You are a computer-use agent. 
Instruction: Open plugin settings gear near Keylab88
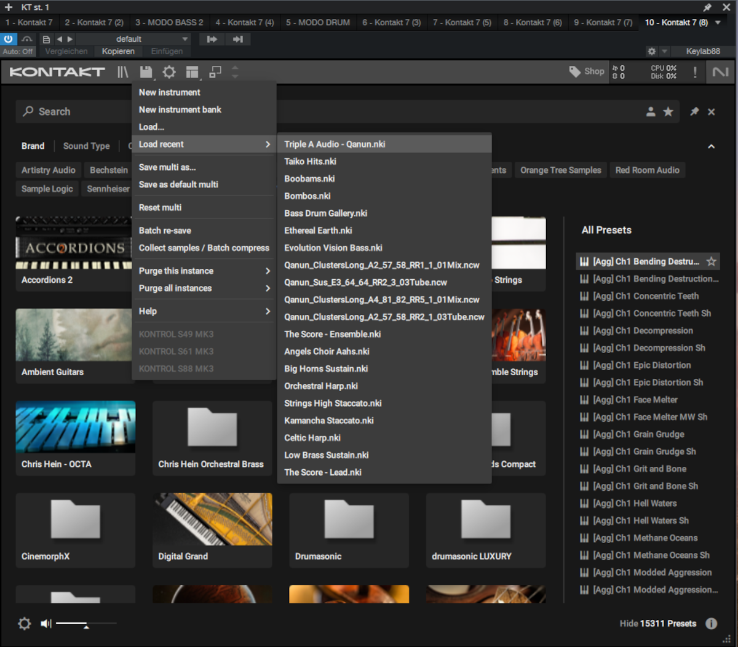652,52
